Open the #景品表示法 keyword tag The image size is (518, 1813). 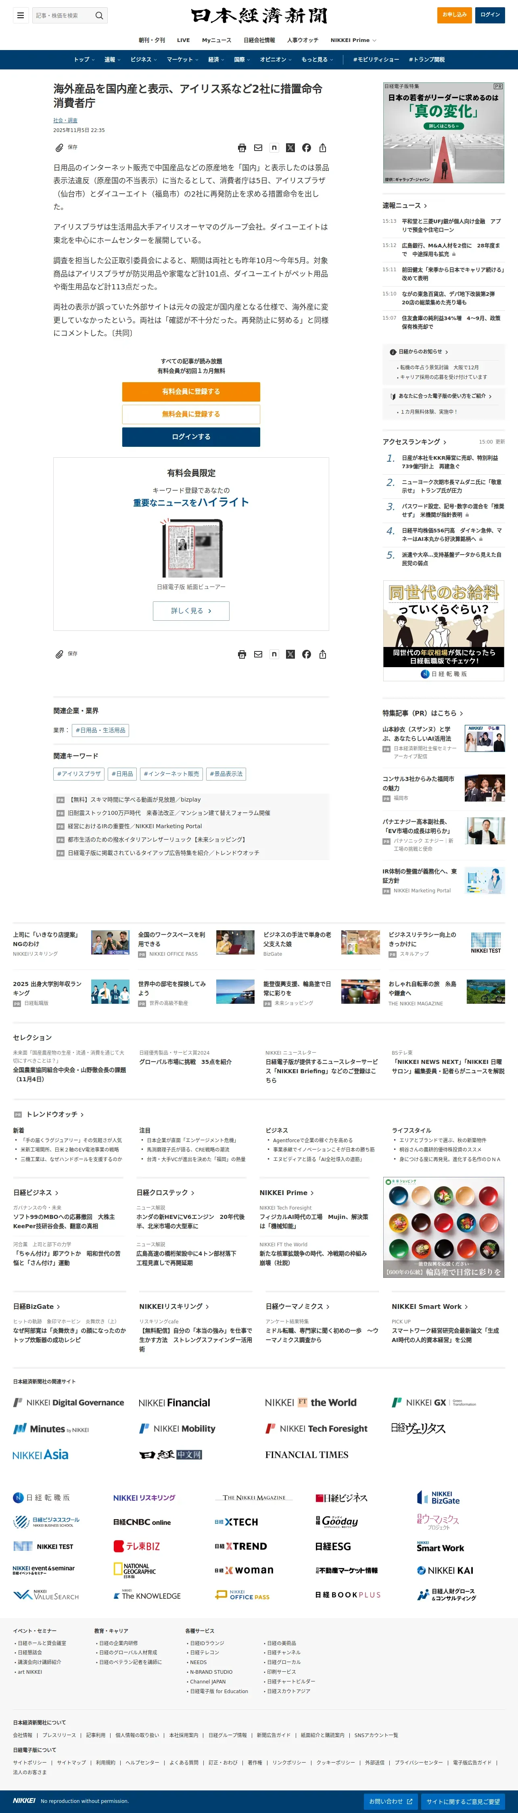click(226, 773)
